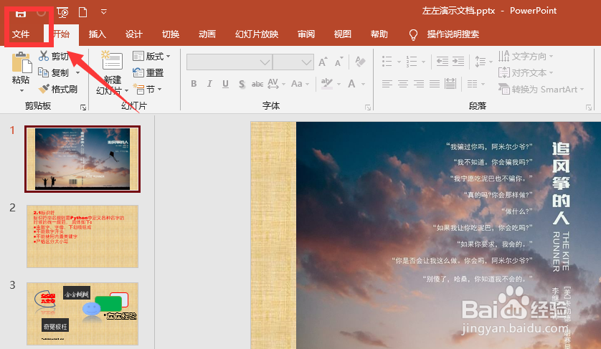Toggle Bold formatting
The width and height of the screenshot is (601, 349).
194,84
